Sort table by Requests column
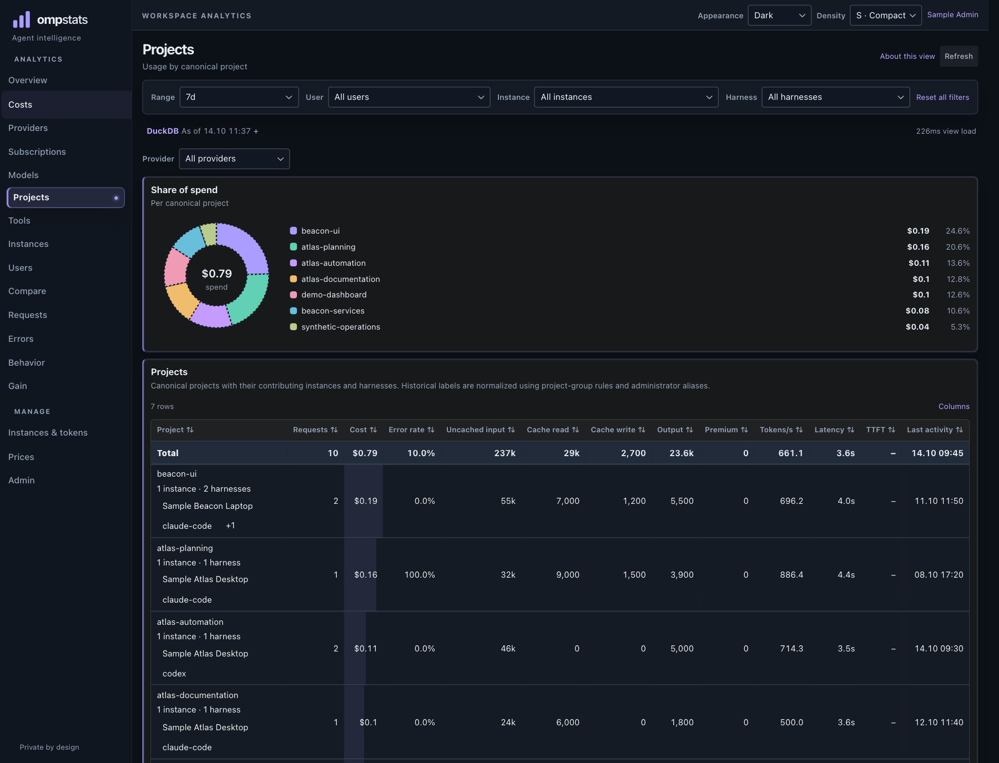The width and height of the screenshot is (999, 763). tap(315, 429)
